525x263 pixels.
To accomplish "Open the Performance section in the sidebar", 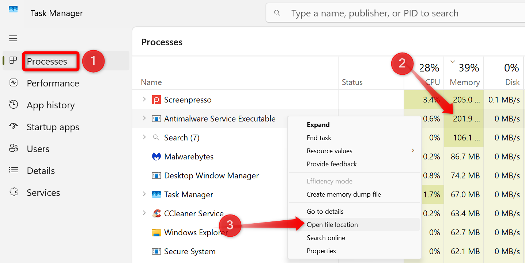I will [53, 83].
